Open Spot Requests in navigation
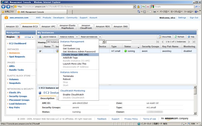 17,57
